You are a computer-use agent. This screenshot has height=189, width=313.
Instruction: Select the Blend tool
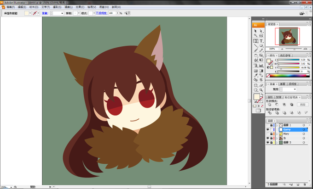[x=261, y=75]
